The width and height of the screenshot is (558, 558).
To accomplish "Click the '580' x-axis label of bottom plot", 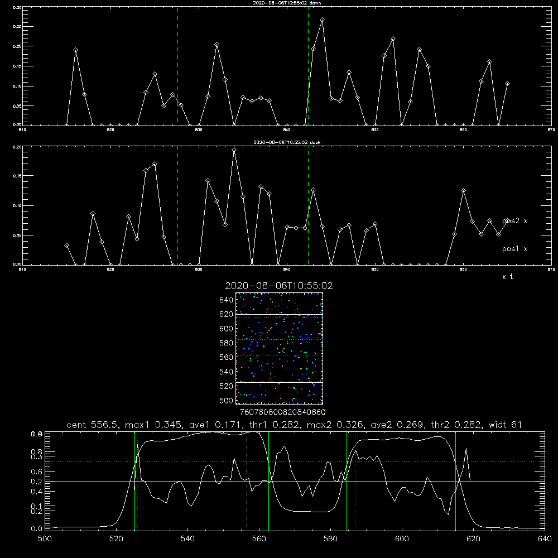I will tap(330, 539).
